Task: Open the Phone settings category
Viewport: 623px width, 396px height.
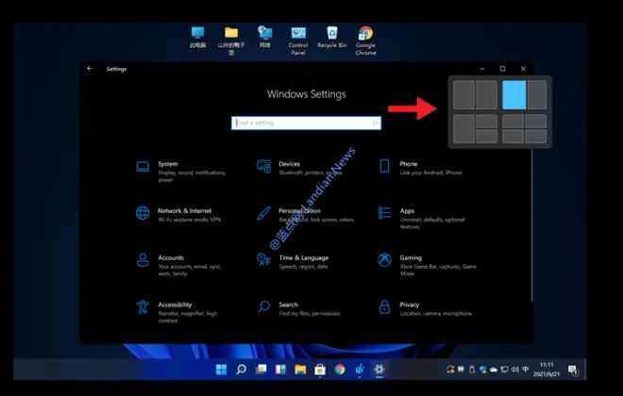Action: (420, 168)
